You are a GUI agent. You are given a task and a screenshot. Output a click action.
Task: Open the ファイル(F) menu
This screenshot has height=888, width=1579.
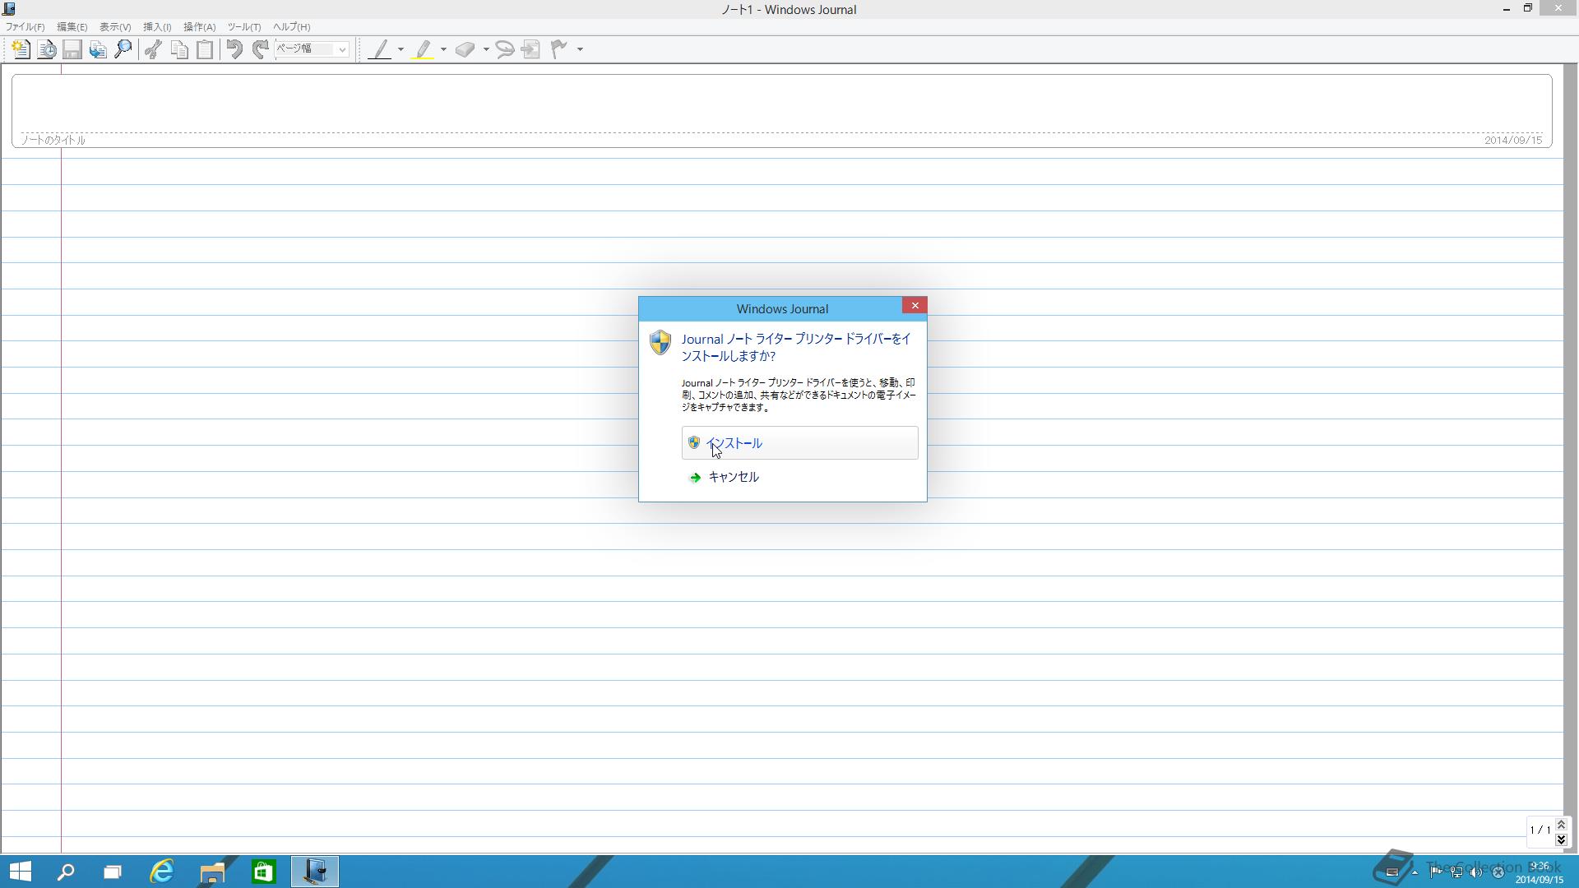point(25,27)
